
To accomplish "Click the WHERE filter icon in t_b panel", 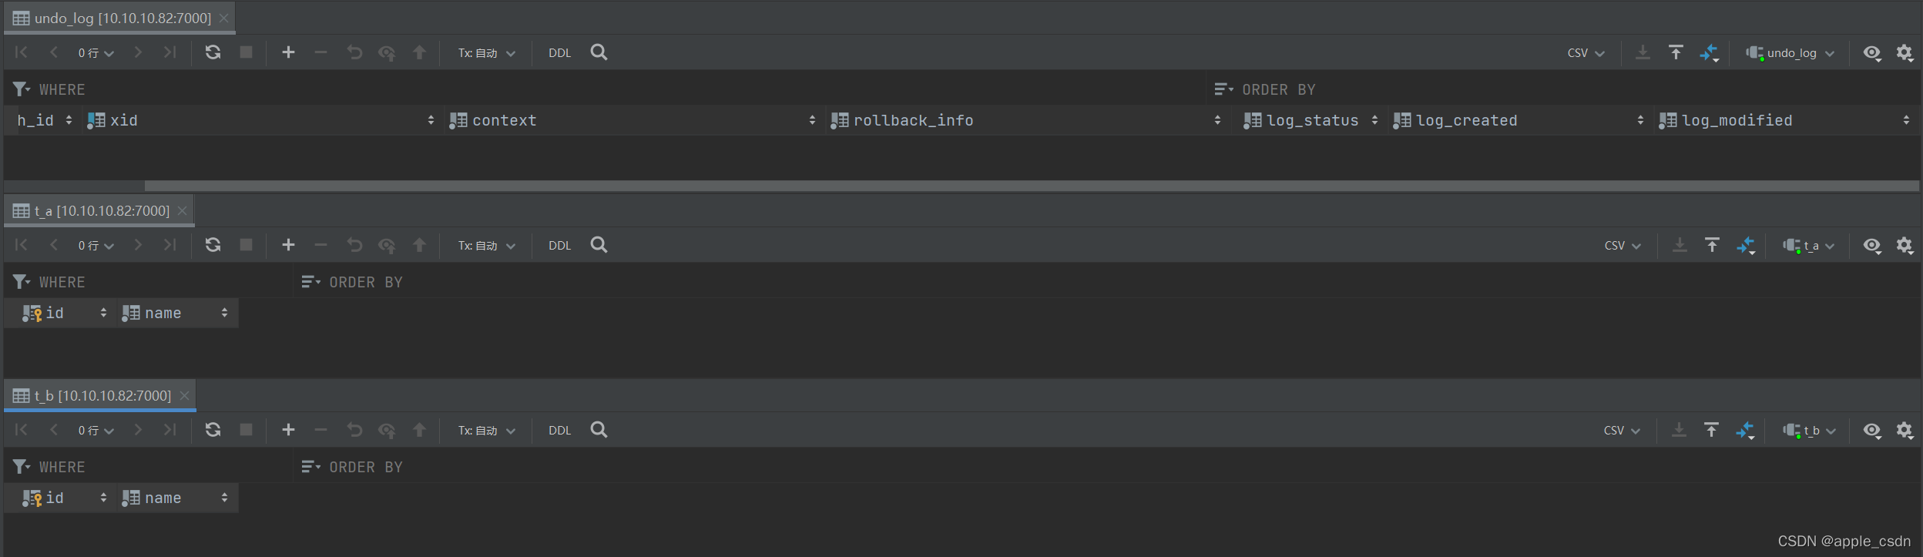I will point(22,467).
